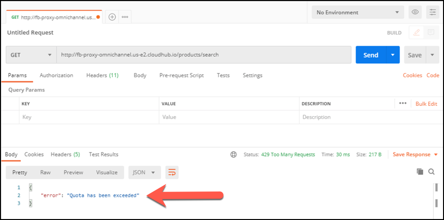Click the BUILD mode label
Image resolution: width=444 pixels, height=220 pixels.
395,33
